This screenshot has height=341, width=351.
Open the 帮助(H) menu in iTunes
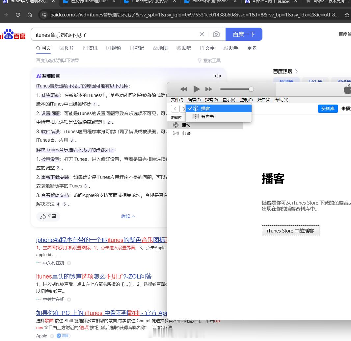(x=282, y=100)
